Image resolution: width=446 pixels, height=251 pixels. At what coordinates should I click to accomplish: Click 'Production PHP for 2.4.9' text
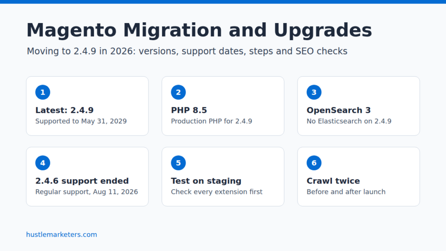coord(212,121)
